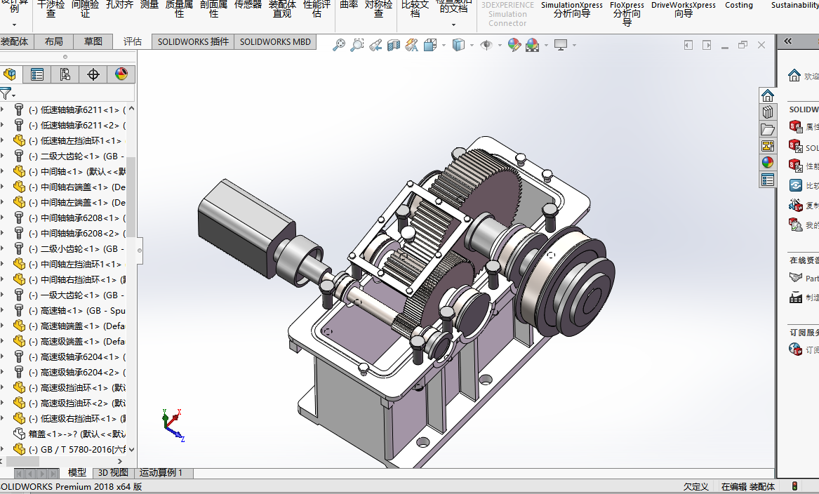Click the FloXpress 分析向导 button
The image size is (819, 494).
627,13
